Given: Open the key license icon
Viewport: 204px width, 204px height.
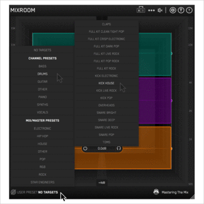Looking at the screenshot, I should pos(181,10).
